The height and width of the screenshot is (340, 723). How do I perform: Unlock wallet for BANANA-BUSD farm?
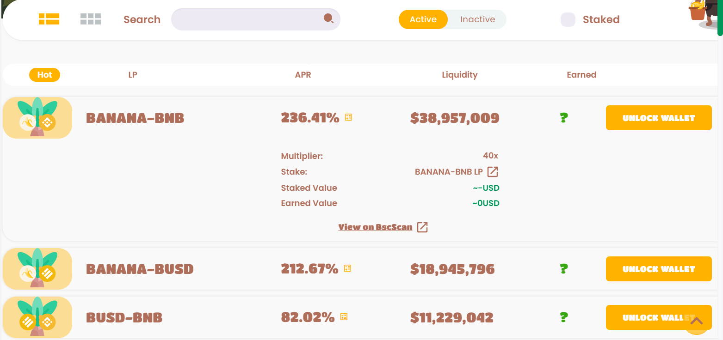point(659,269)
